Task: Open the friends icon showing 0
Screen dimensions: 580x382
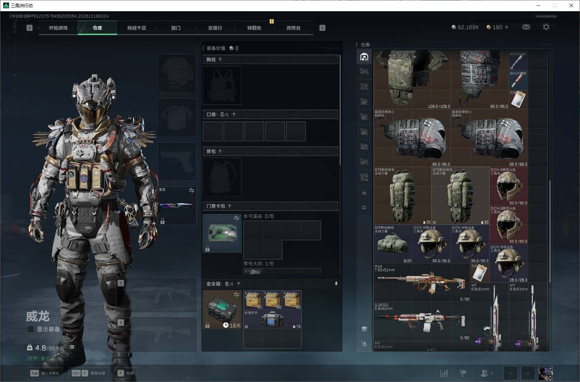Action: (486, 373)
